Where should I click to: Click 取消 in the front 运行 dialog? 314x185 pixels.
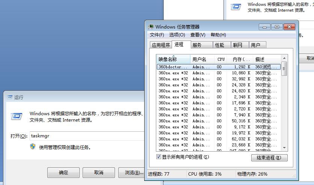pyautogui.click(x=99, y=173)
